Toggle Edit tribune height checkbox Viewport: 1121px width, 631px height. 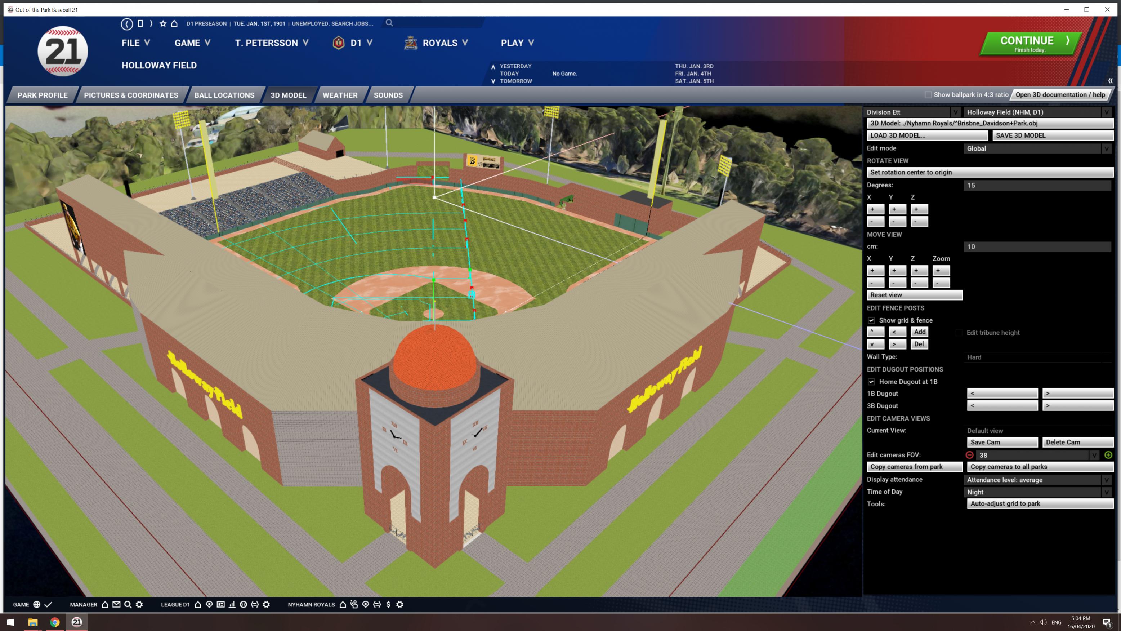[x=959, y=333]
